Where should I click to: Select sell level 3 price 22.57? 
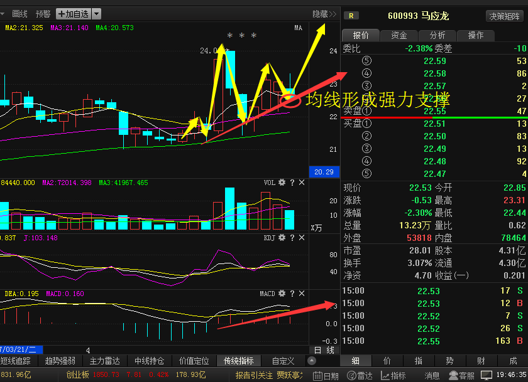click(435, 86)
